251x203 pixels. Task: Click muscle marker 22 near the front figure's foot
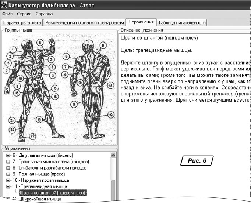pos(32,136)
